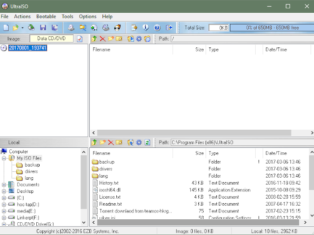Expand the (C:) drive node
Viewport: 314px width, 235px height.
point(4,198)
